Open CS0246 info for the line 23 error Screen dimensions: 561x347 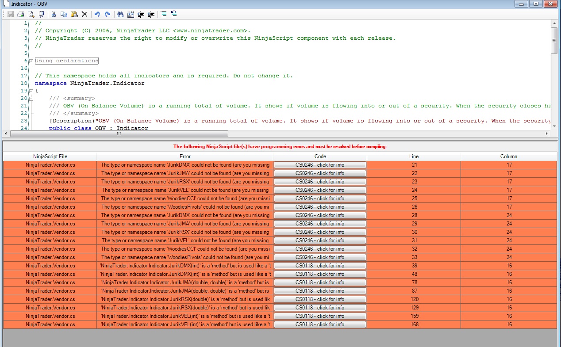320,182
